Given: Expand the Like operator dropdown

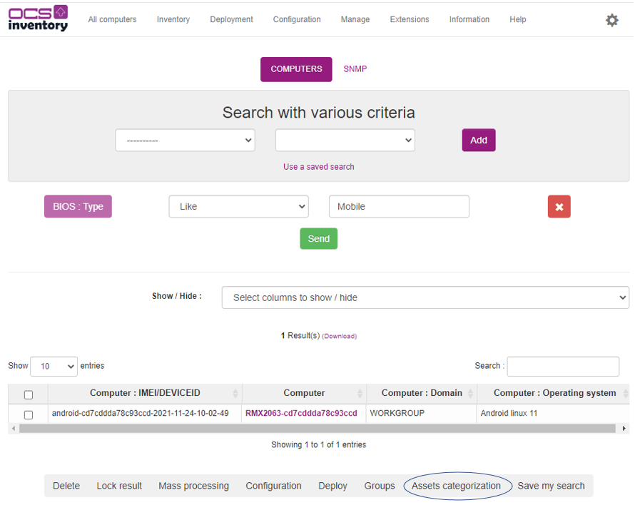Looking at the screenshot, I should pyautogui.click(x=238, y=207).
